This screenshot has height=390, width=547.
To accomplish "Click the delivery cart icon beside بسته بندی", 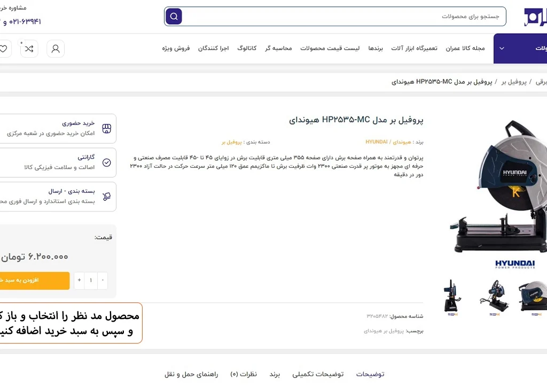I will click(107, 197).
